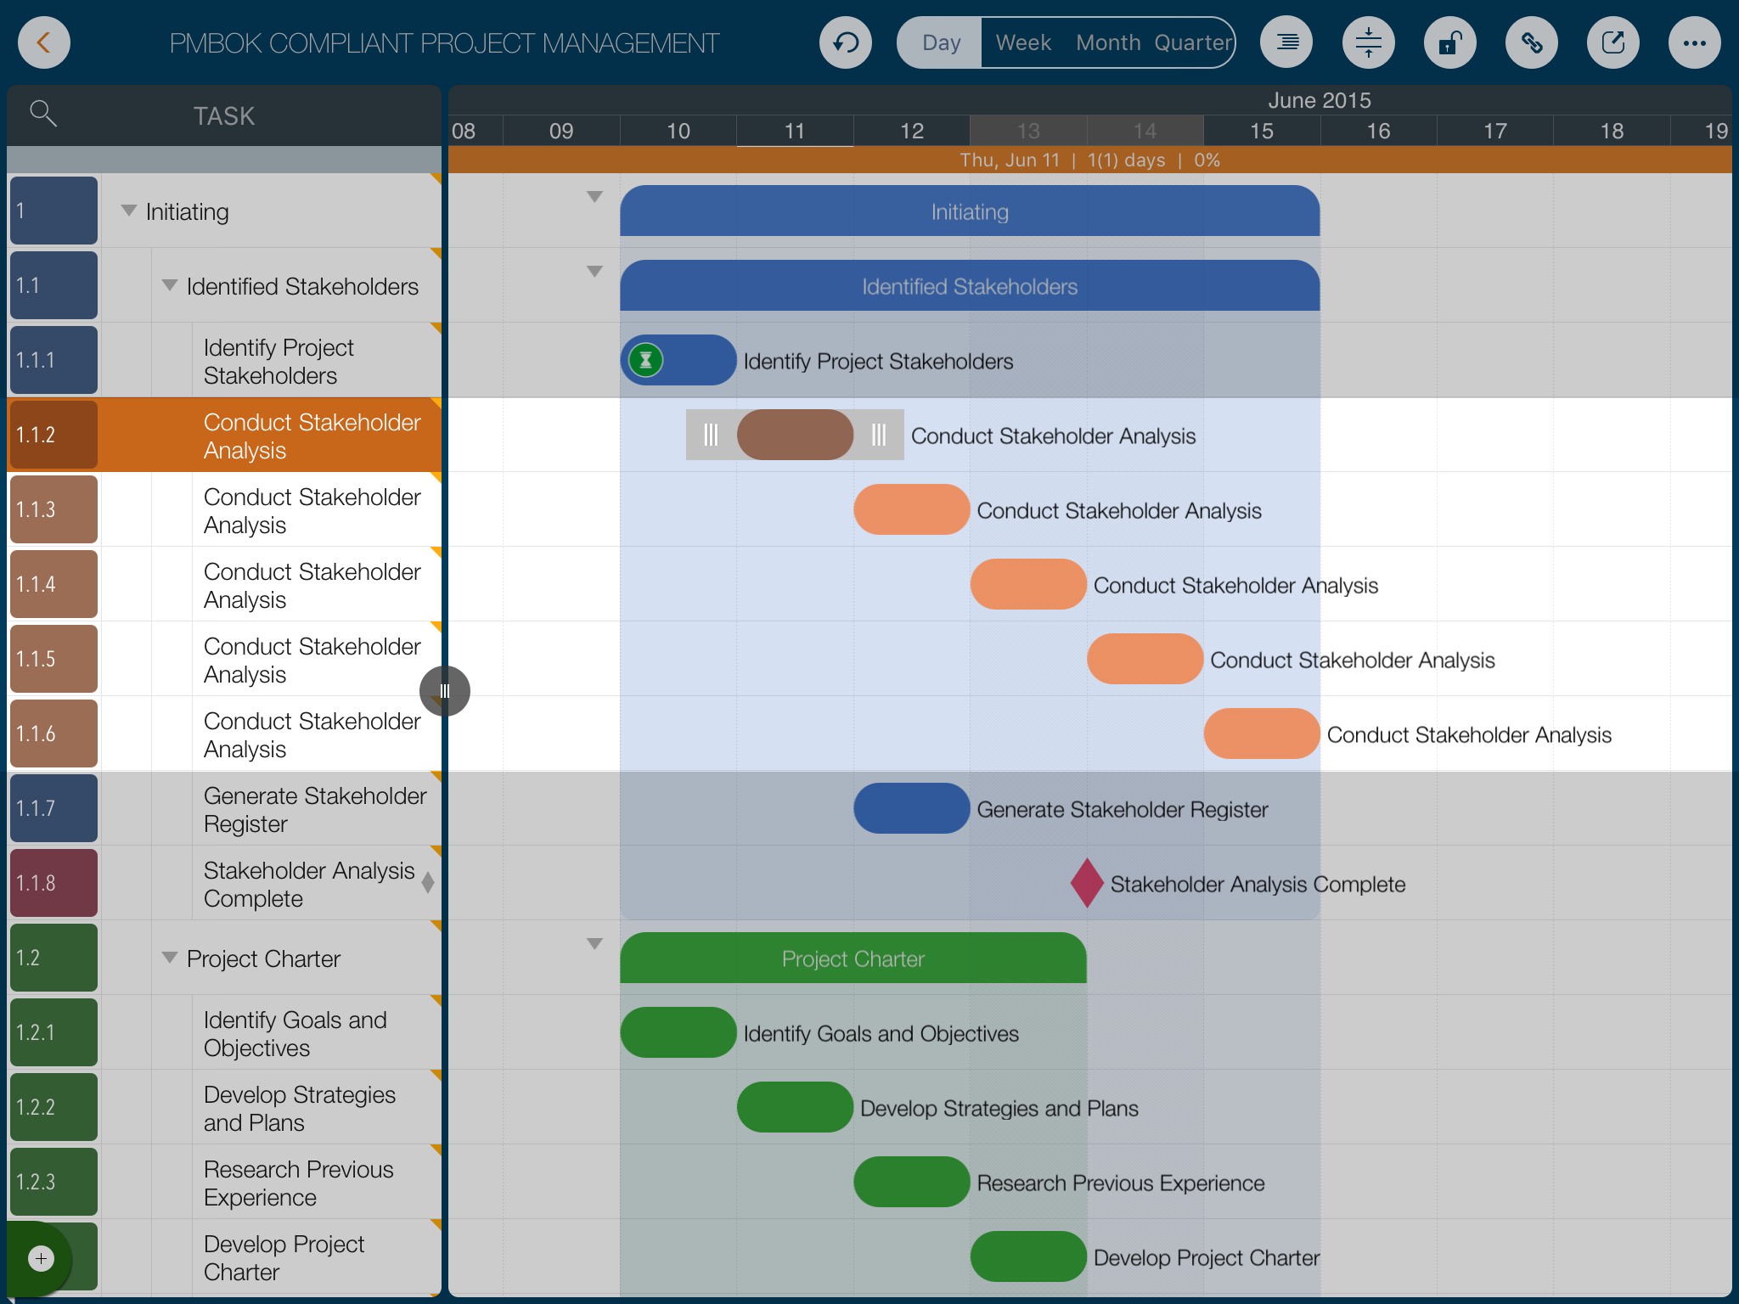The image size is (1739, 1304).
Task: Open the share export icon
Action: tap(1612, 42)
